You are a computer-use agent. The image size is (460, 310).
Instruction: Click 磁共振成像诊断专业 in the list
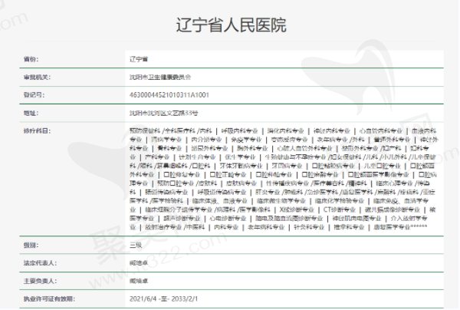click(x=393, y=210)
